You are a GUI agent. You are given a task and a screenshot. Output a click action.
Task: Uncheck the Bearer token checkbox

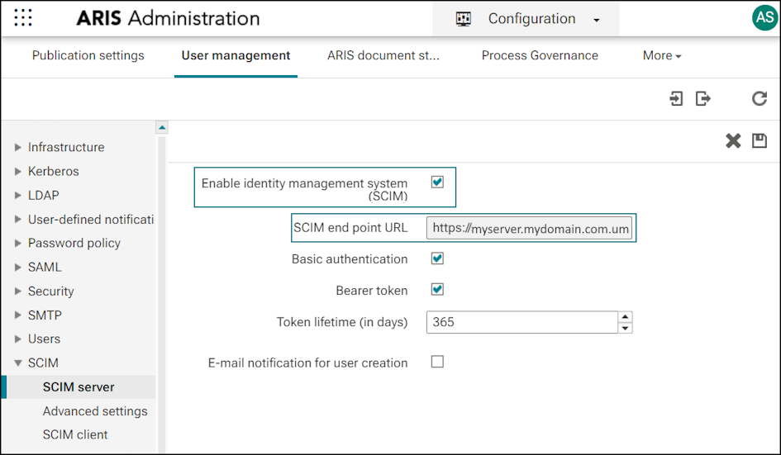click(437, 289)
